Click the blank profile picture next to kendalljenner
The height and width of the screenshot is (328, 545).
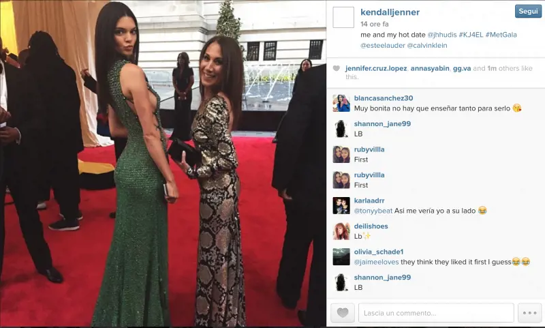click(x=343, y=17)
